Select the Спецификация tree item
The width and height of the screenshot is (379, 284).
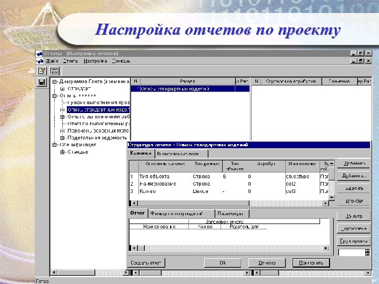click(x=78, y=145)
